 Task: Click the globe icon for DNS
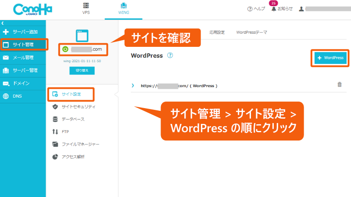pos(6,96)
